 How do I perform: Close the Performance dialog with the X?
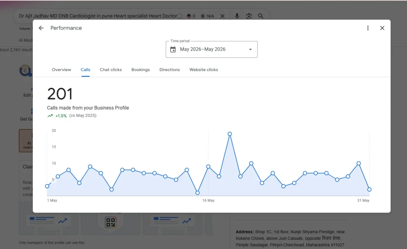pyautogui.click(x=382, y=28)
